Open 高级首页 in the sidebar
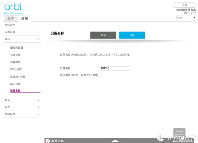The height and width of the screenshot is (143, 198). (x=10, y=25)
